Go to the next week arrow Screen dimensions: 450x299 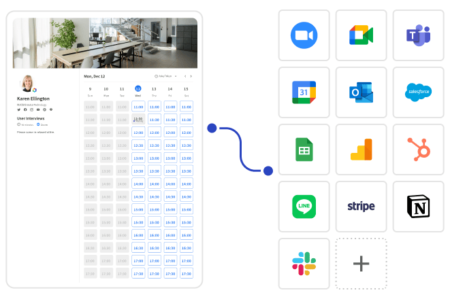pos(191,76)
